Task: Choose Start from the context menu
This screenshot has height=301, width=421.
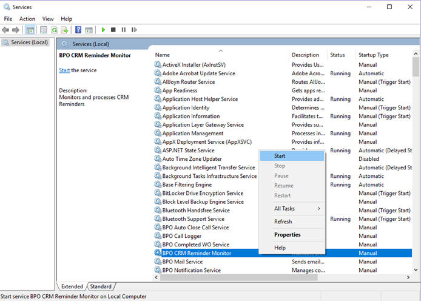Action: tap(280, 156)
